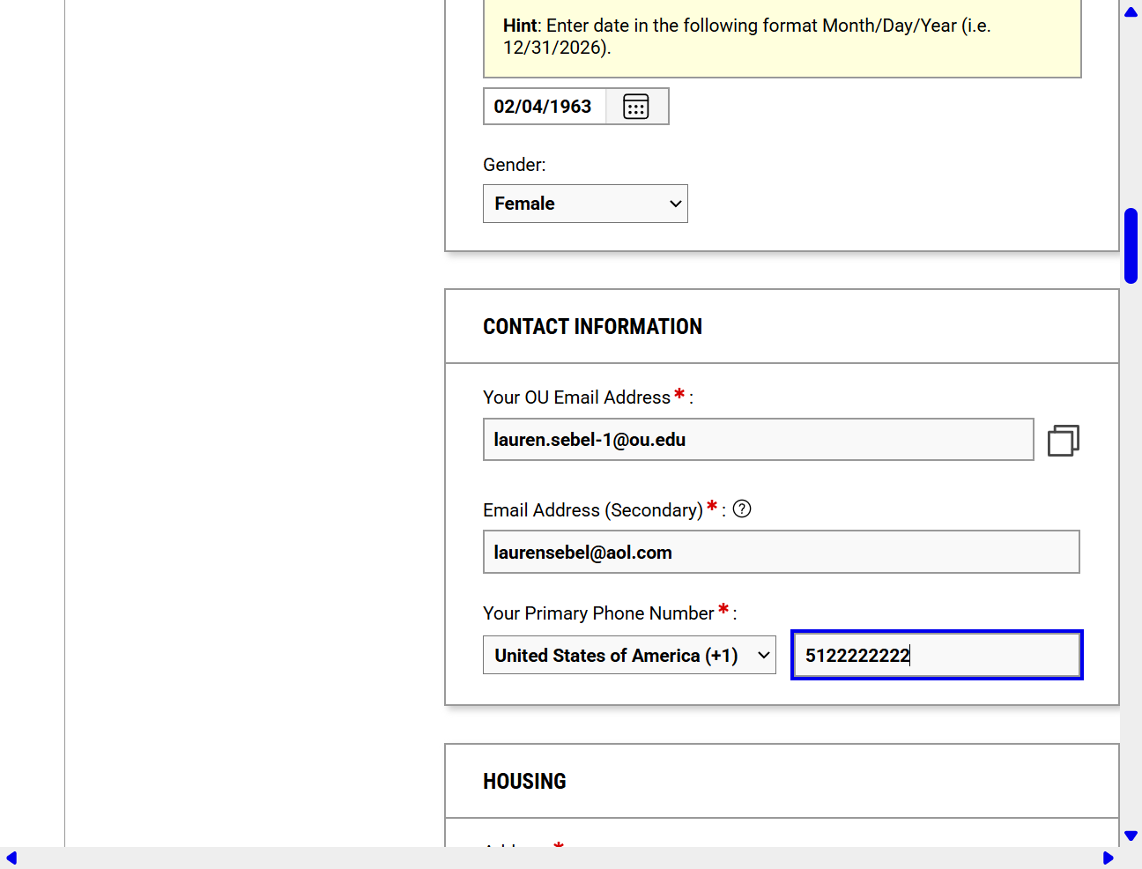Click the 'Your Primary Phone Number' label
This screenshot has height=869, width=1142.
[598, 613]
